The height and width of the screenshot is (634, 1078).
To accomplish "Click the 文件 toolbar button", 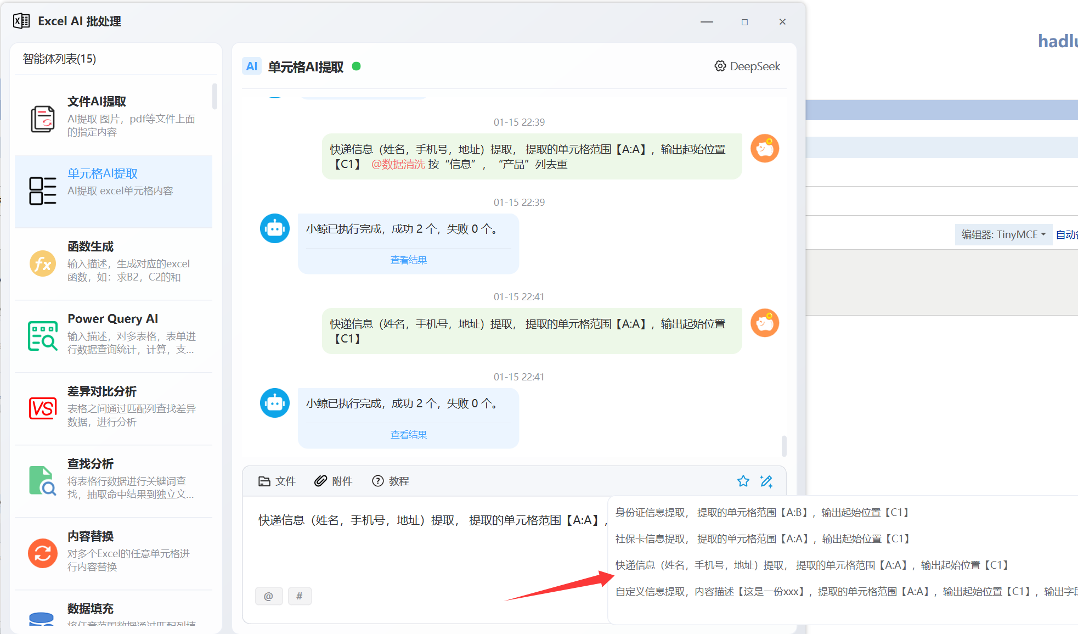I will point(277,481).
